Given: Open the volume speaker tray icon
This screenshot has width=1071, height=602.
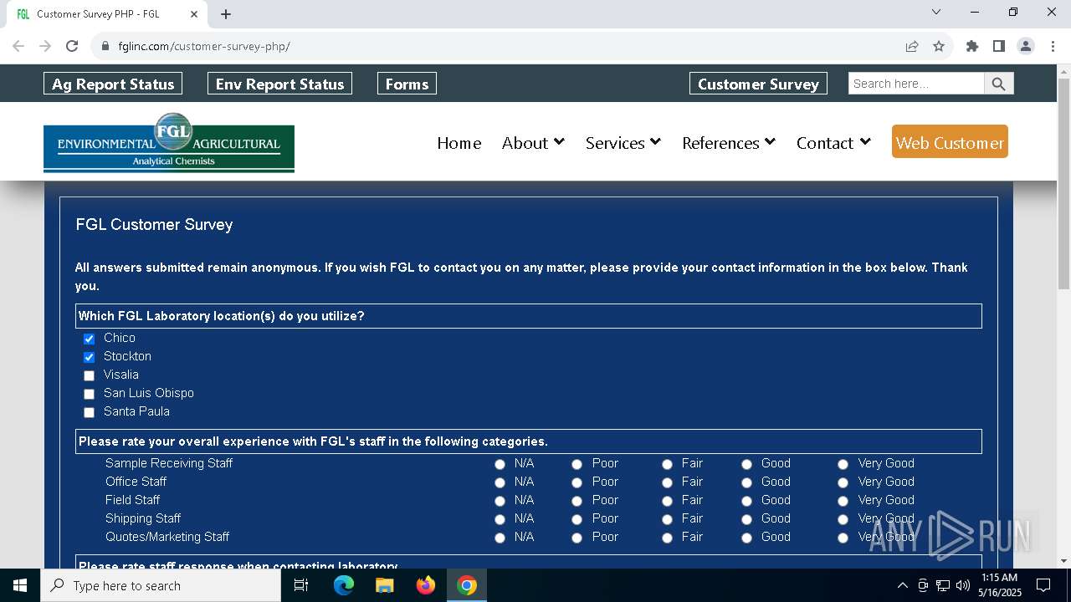Looking at the screenshot, I should pos(963,585).
